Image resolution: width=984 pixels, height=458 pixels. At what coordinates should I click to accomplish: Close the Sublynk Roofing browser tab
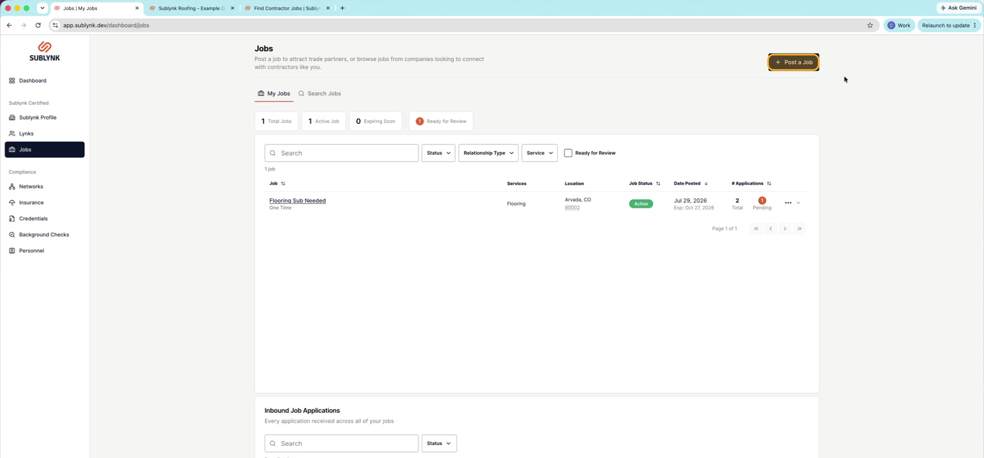pyautogui.click(x=233, y=8)
